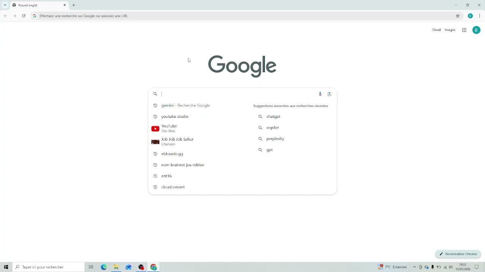Open the Wi-Fi network tray icon
Screen dimensions: 485x272
tap(445, 267)
